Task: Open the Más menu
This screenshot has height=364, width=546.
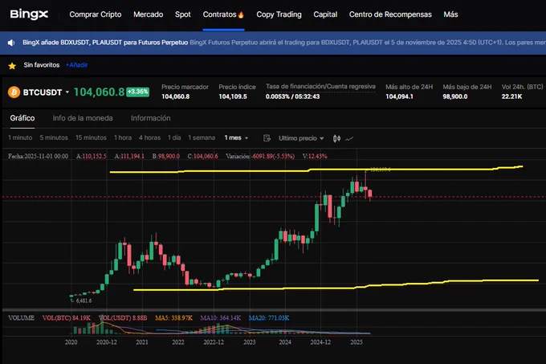Action: pos(450,14)
